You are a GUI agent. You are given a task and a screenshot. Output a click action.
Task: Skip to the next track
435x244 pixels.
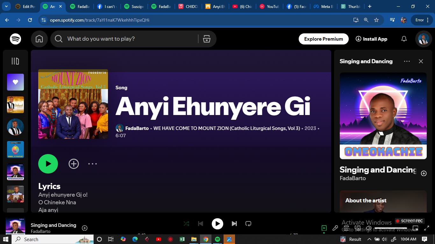click(x=234, y=224)
